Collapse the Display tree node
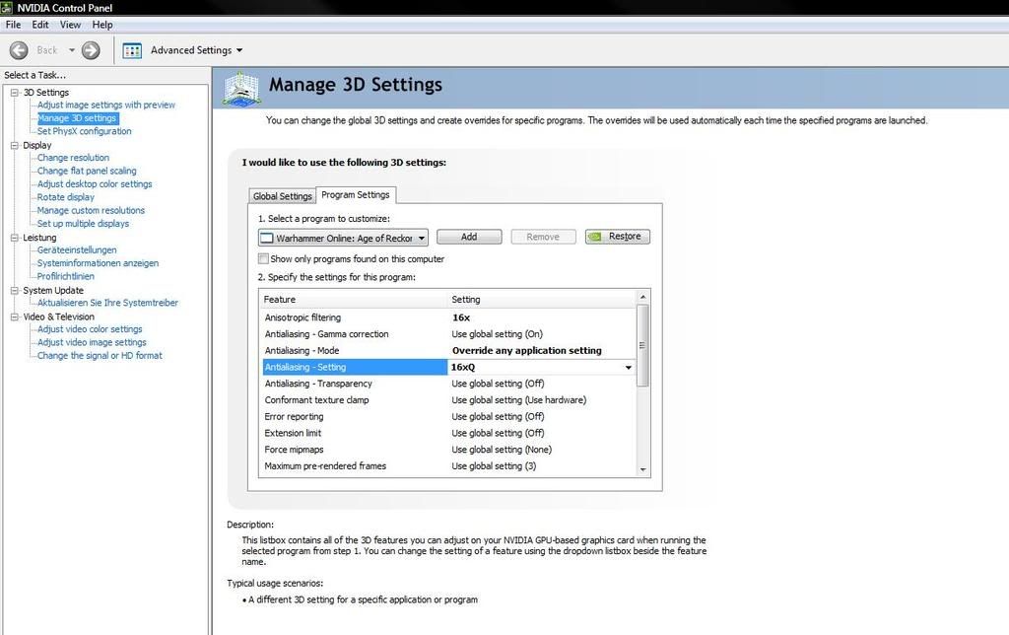This screenshot has width=1009, height=635. coord(14,146)
